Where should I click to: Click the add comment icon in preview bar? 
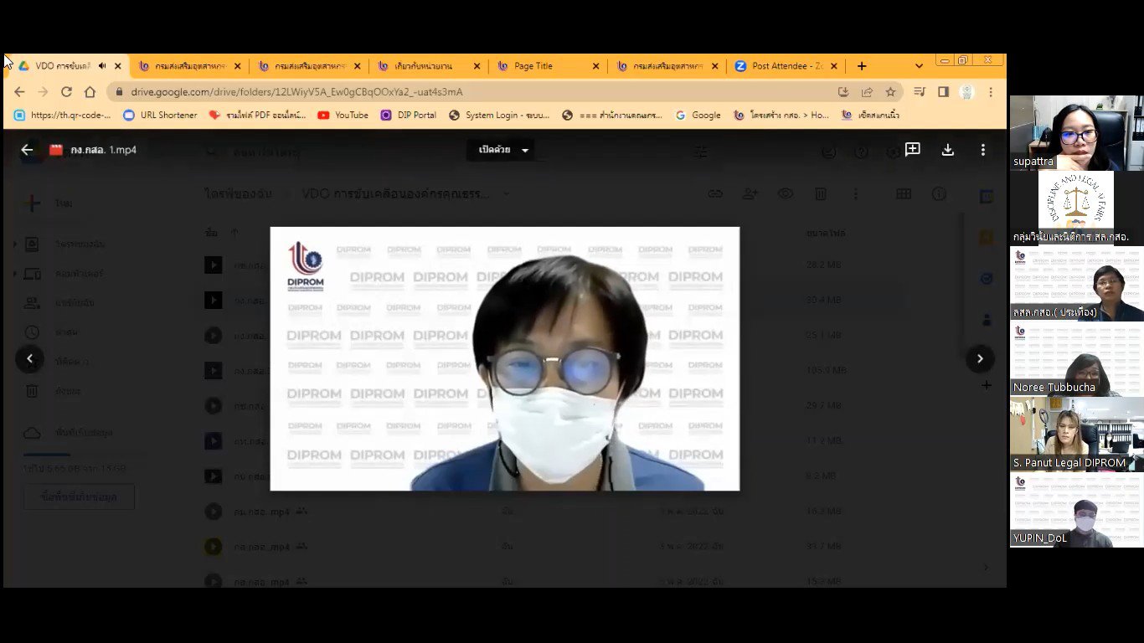point(913,150)
